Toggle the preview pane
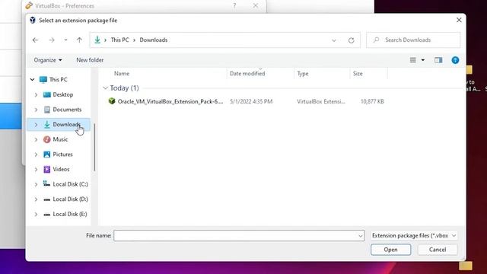Viewport: 487px width, 274px height. 438,60
